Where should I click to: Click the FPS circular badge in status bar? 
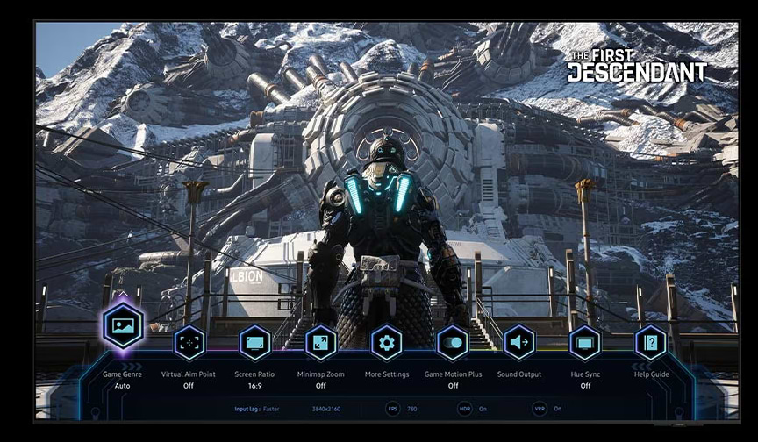392,410
